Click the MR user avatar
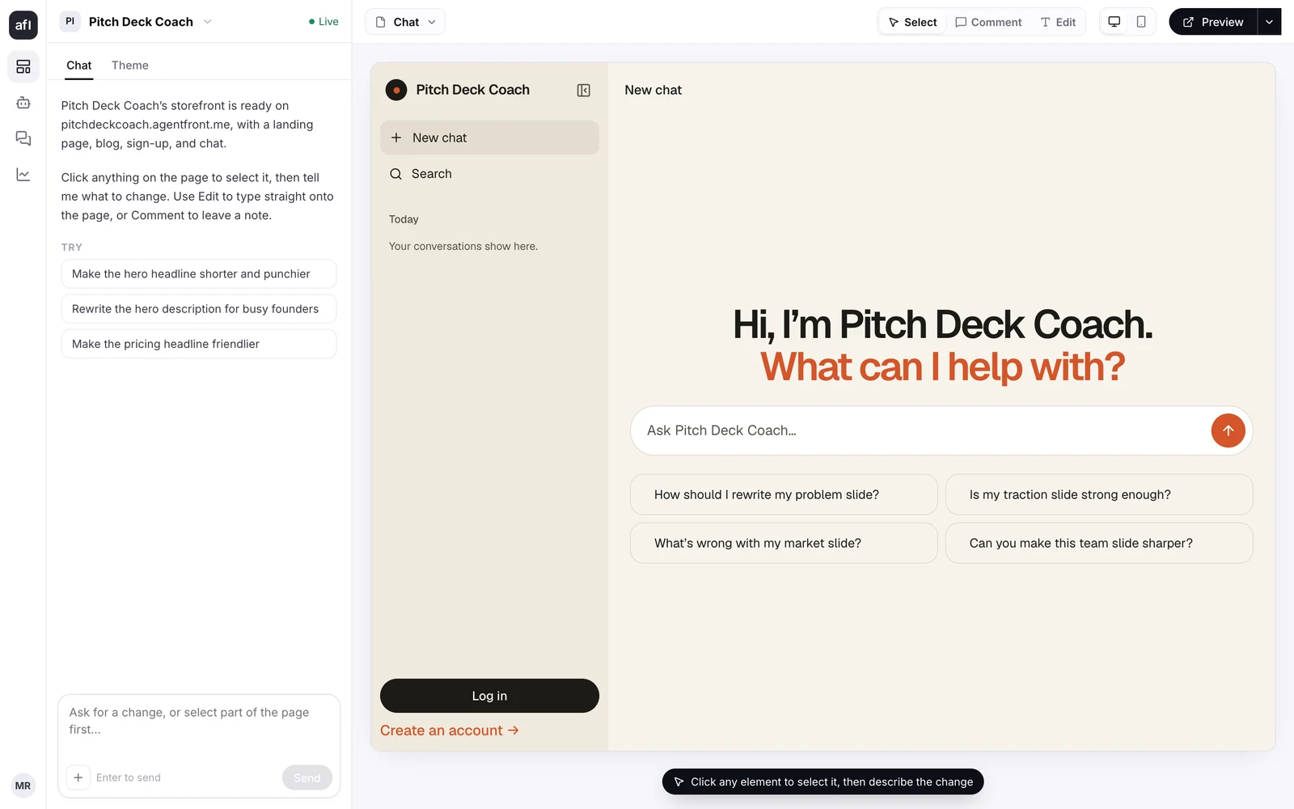Screen dimensions: 1294x809 23,786
